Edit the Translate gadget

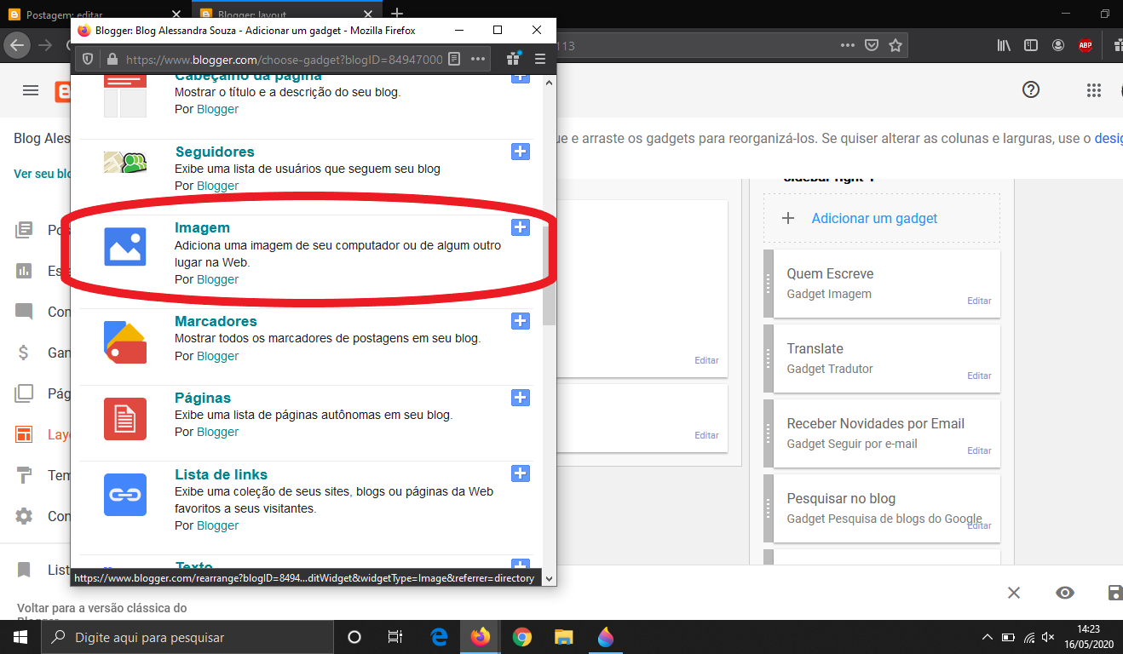[979, 376]
